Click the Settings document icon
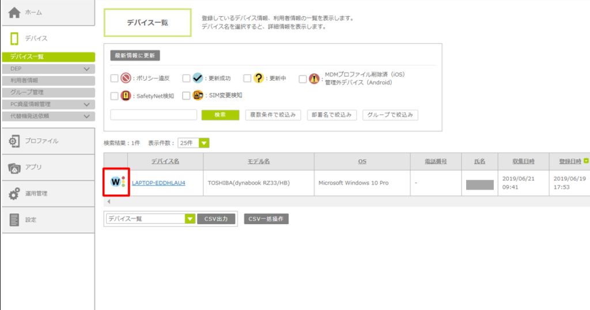The width and height of the screenshot is (590, 310). 14,220
